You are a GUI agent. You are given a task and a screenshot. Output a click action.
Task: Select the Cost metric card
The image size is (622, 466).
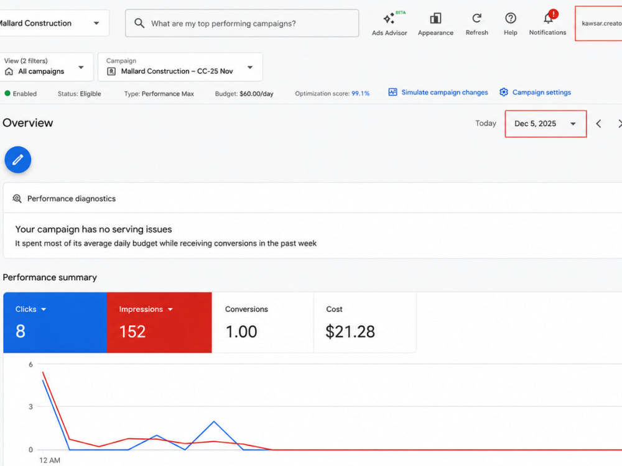(x=365, y=322)
